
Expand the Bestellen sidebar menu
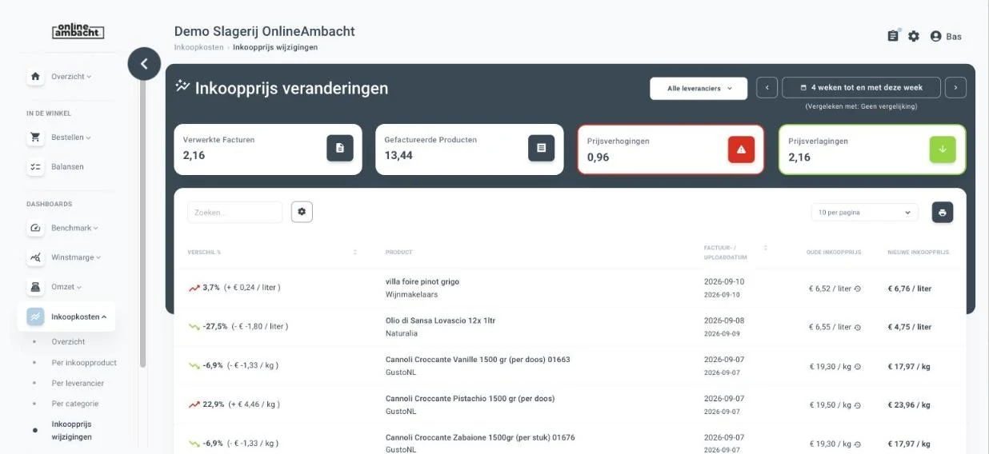[71, 137]
